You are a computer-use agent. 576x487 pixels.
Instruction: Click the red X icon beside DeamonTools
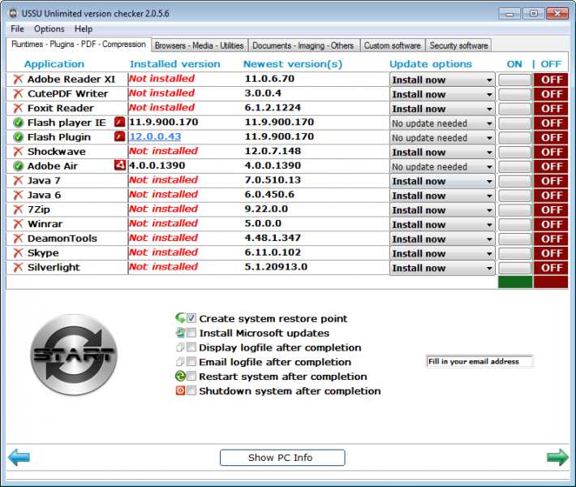click(18, 239)
